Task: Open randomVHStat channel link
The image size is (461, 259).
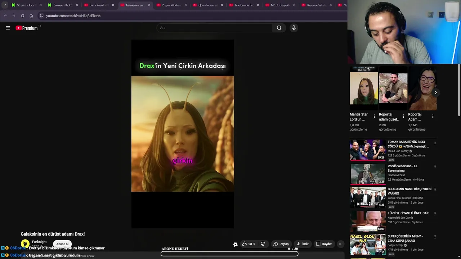Action: coord(396,175)
